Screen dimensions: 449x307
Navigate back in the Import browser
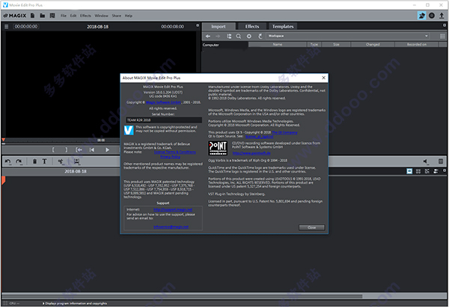click(x=208, y=36)
